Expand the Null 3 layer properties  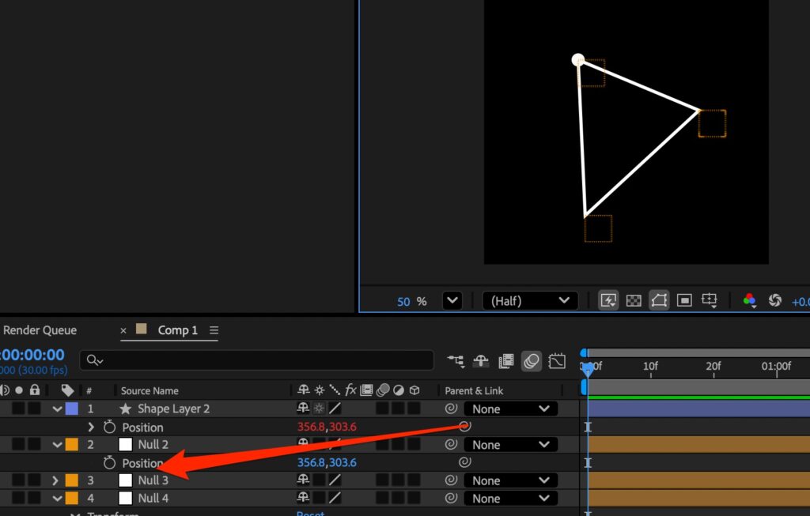click(55, 480)
